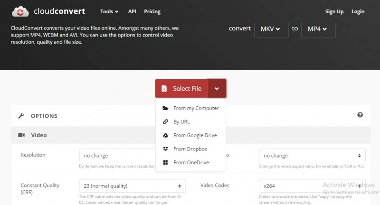Image resolution: width=380 pixels, height=205 pixels.
Task: Click the help question mark icon
Action: [360, 115]
